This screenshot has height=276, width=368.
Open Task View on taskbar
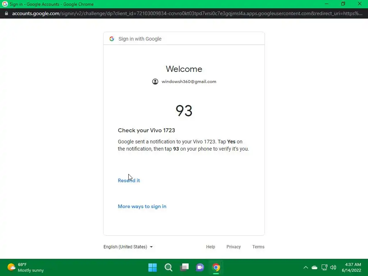[x=184, y=267]
